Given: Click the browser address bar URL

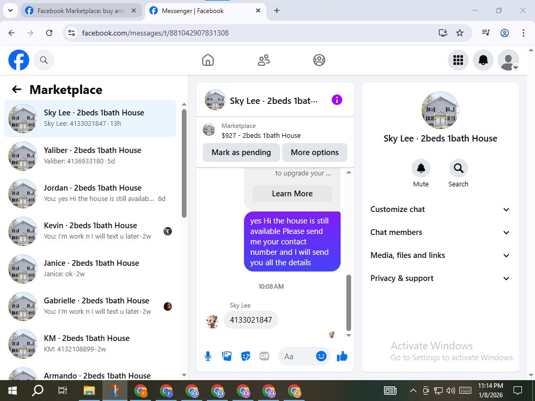Looking at the screenshot, I should pyautogui.click(x=155, y=33).
